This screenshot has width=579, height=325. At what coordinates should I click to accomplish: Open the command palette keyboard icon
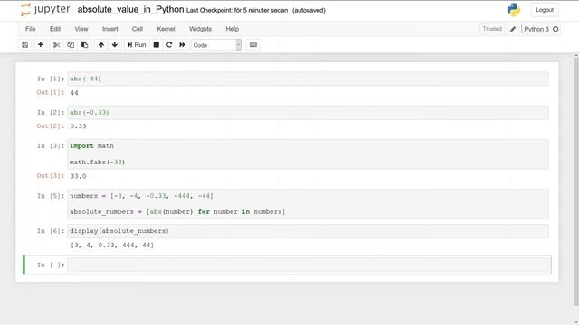(x=253, y=45)
